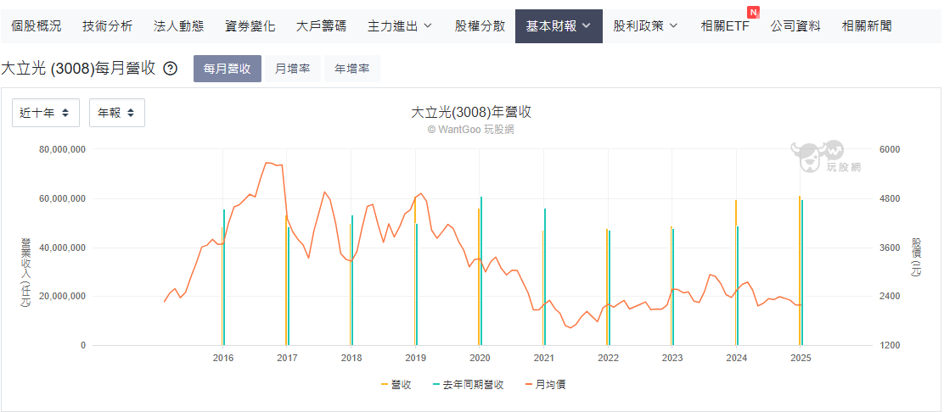944x412 pixels.
Task: Click the 6000 price axis label
Action: pyautogui.click(x=891, y=149)
